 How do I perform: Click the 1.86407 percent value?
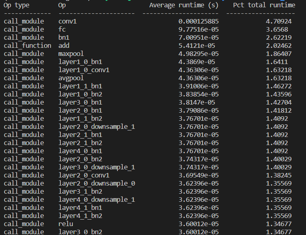tap(278, 54)
